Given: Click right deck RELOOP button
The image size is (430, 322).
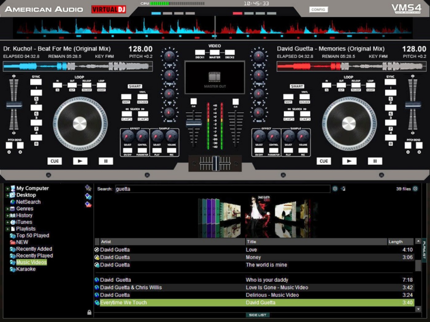Looking at the screenshot, I should (356, 85).
